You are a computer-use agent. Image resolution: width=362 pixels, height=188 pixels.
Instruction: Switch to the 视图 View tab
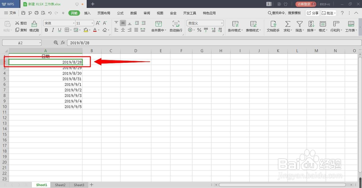(x=160, y=13)
